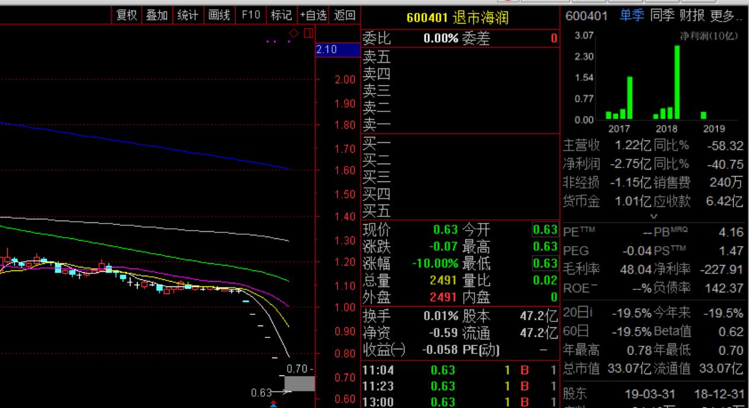Click 外盘 value 2491

coord(444,297)
